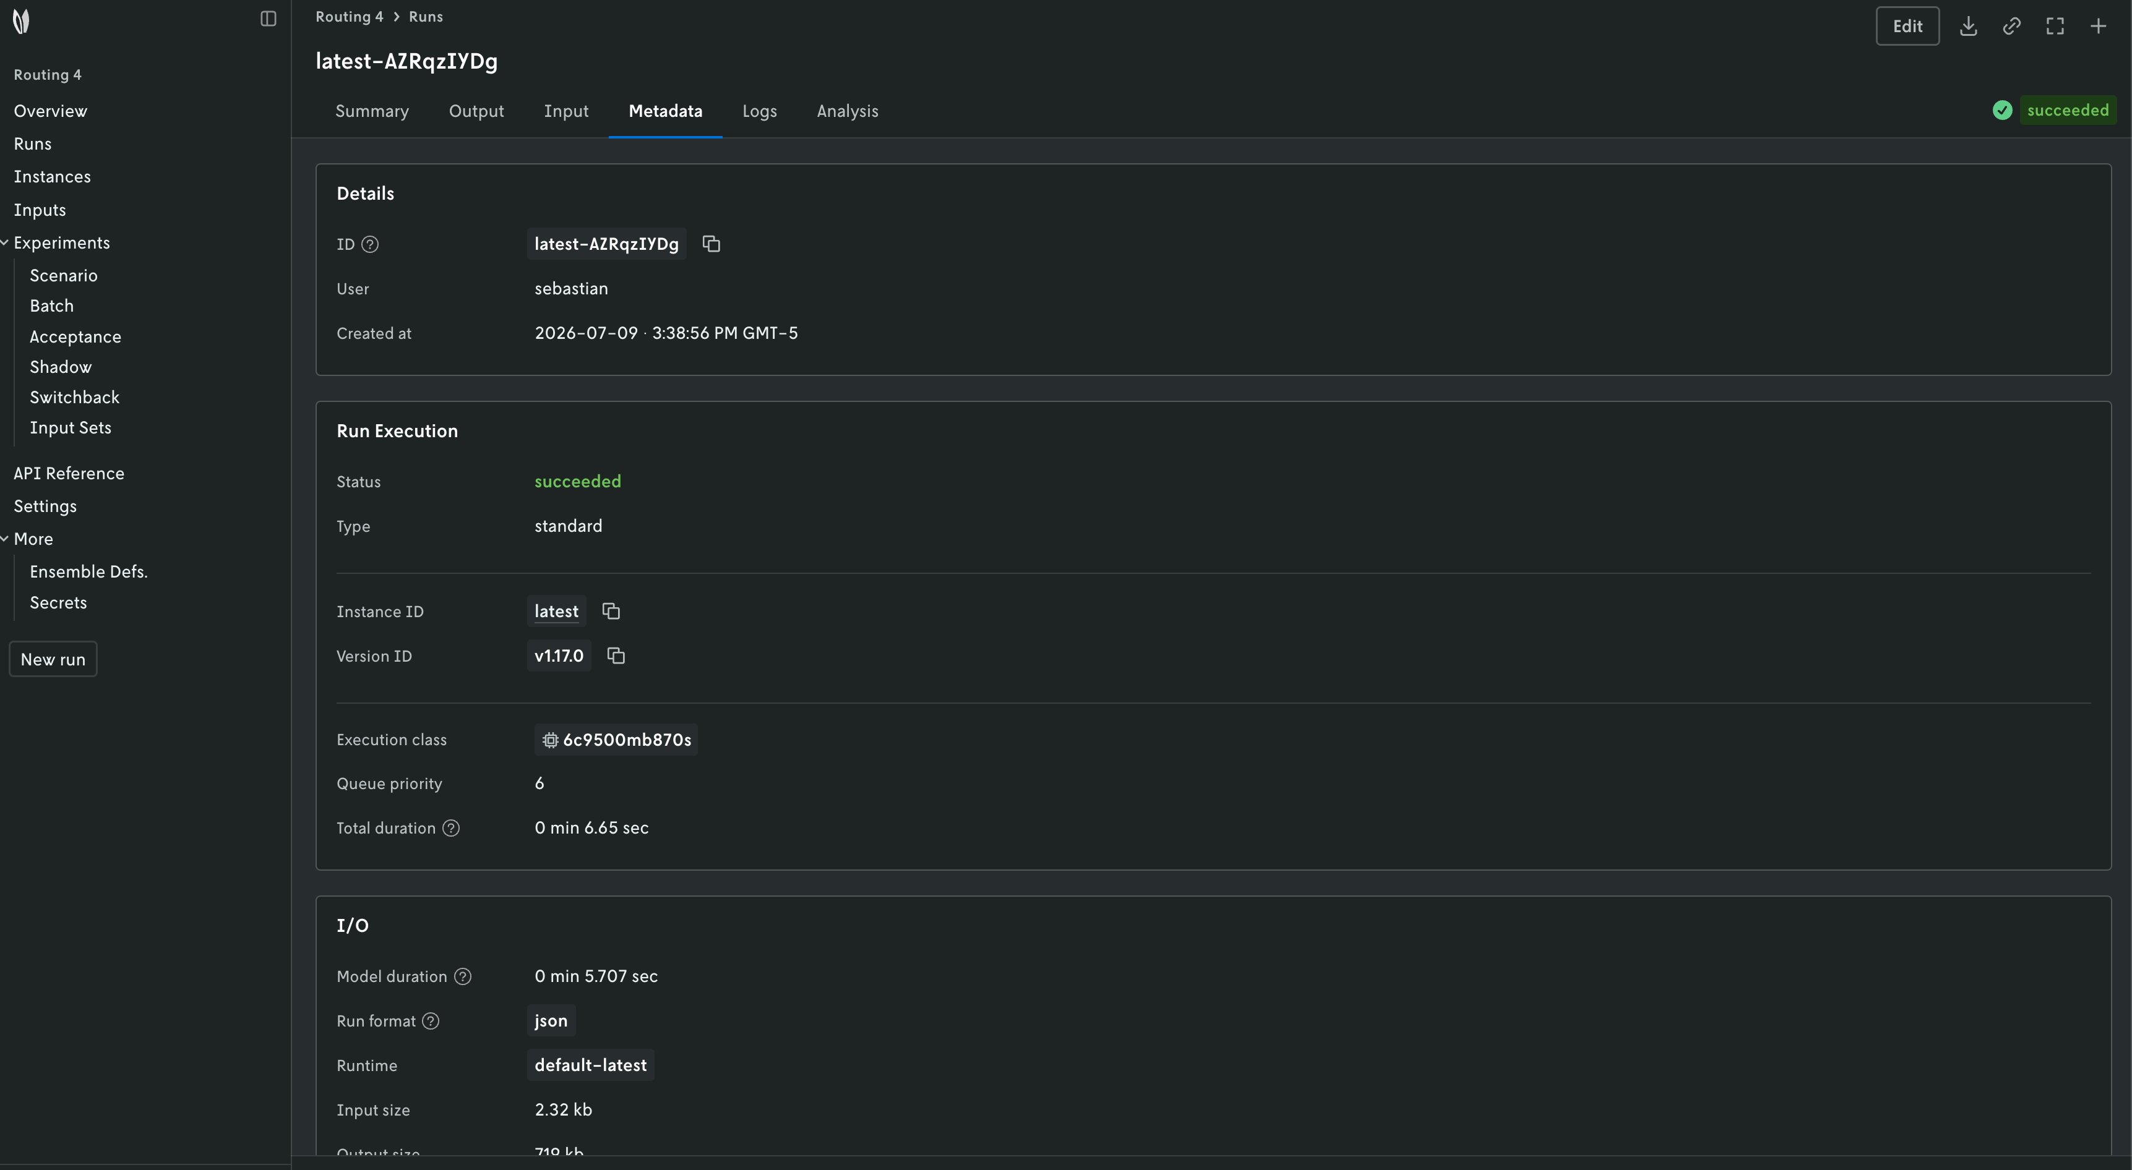Open the Batch experiments page
This screenshot has height=1170, width=2132.
point(51,306)
